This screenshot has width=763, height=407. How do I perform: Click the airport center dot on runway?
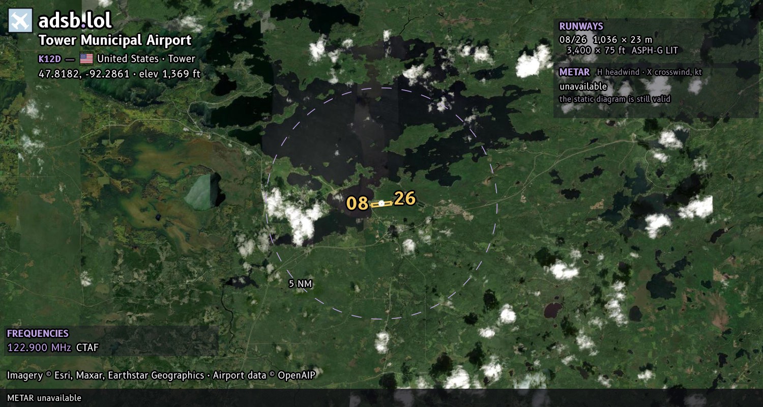click(382, 203)
